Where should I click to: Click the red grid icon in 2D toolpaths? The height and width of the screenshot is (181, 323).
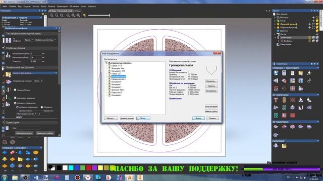point(292,115)
